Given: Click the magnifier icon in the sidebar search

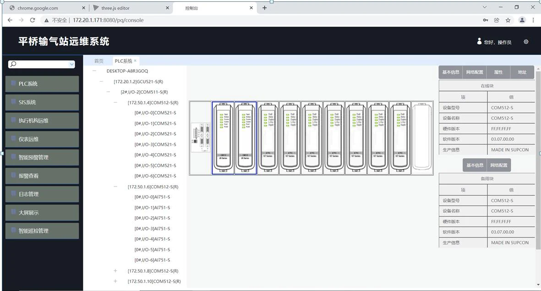Looking at the screenshot, I should (13, 64).
